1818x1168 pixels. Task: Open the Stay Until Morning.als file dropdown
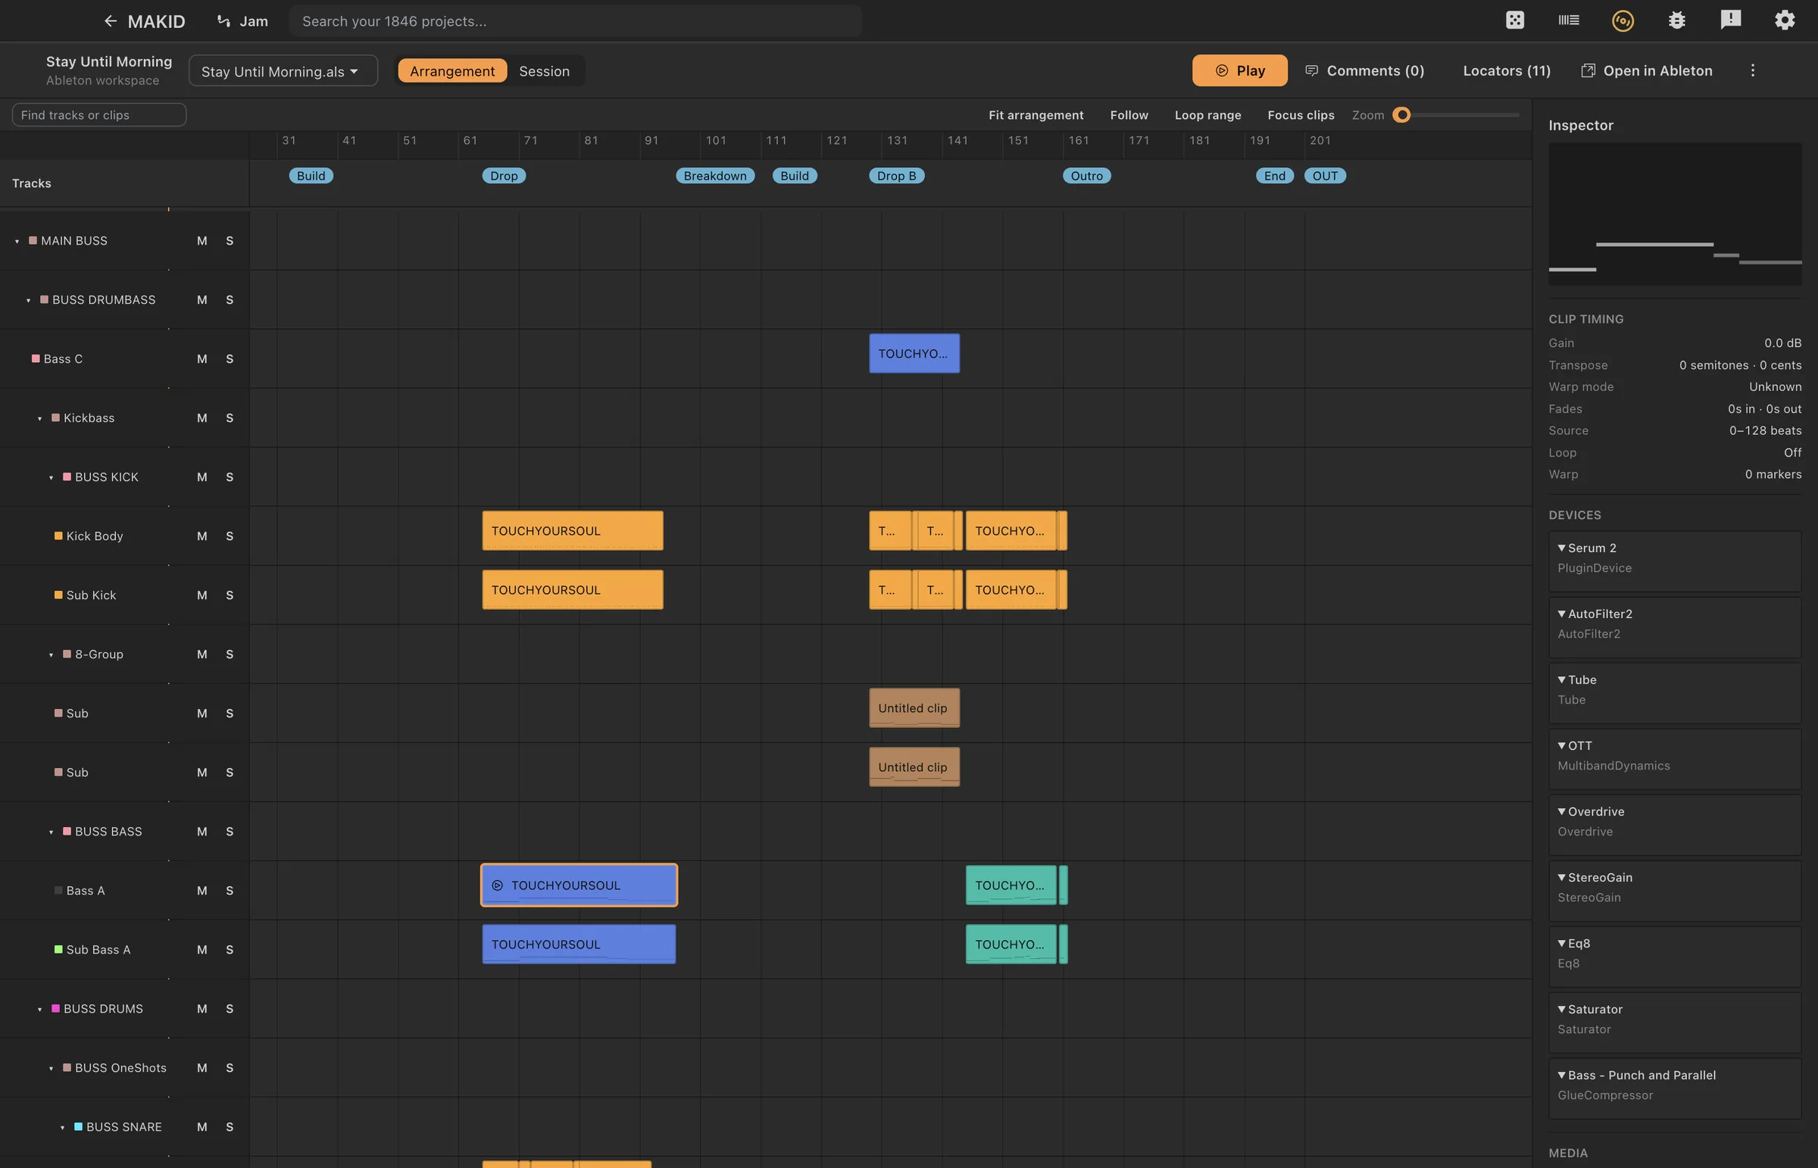tap(283, 71)
